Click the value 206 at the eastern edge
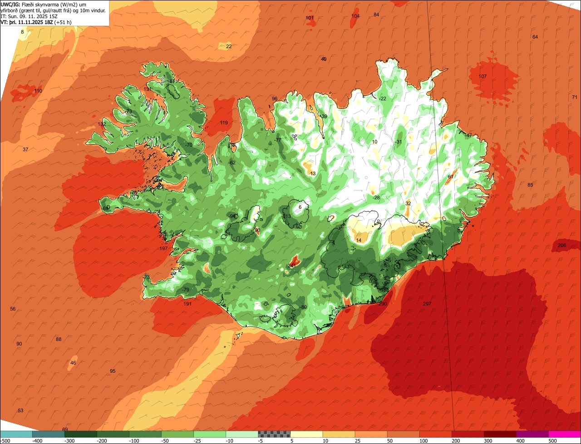This screenshot has width=581, height=444. click(562, 245)
